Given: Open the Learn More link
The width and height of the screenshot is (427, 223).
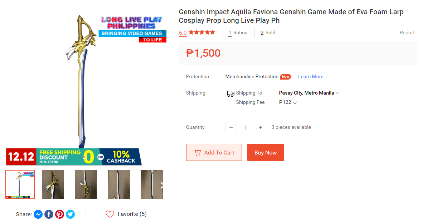Looking at the screenshot, I should pos(311,77).
